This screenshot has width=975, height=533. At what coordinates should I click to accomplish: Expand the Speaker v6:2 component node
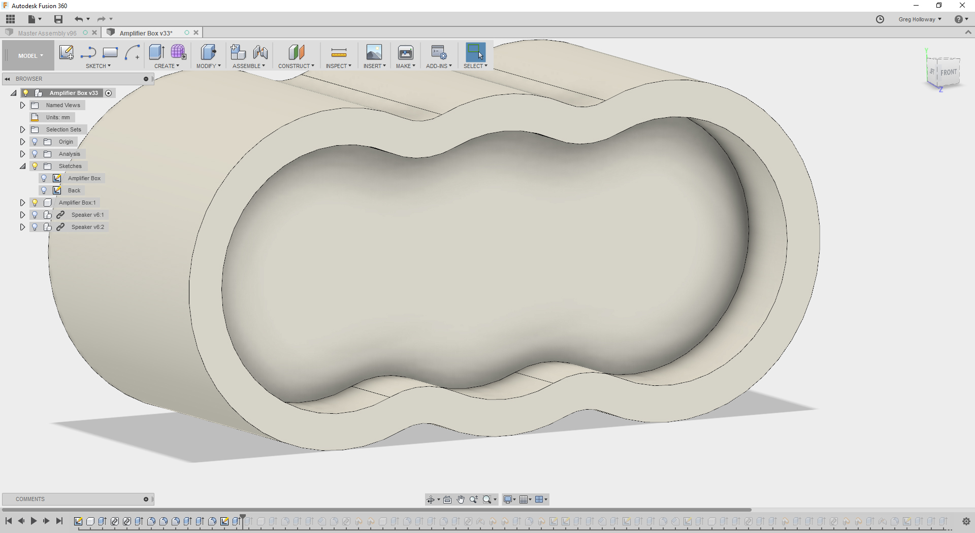[22, 227]
